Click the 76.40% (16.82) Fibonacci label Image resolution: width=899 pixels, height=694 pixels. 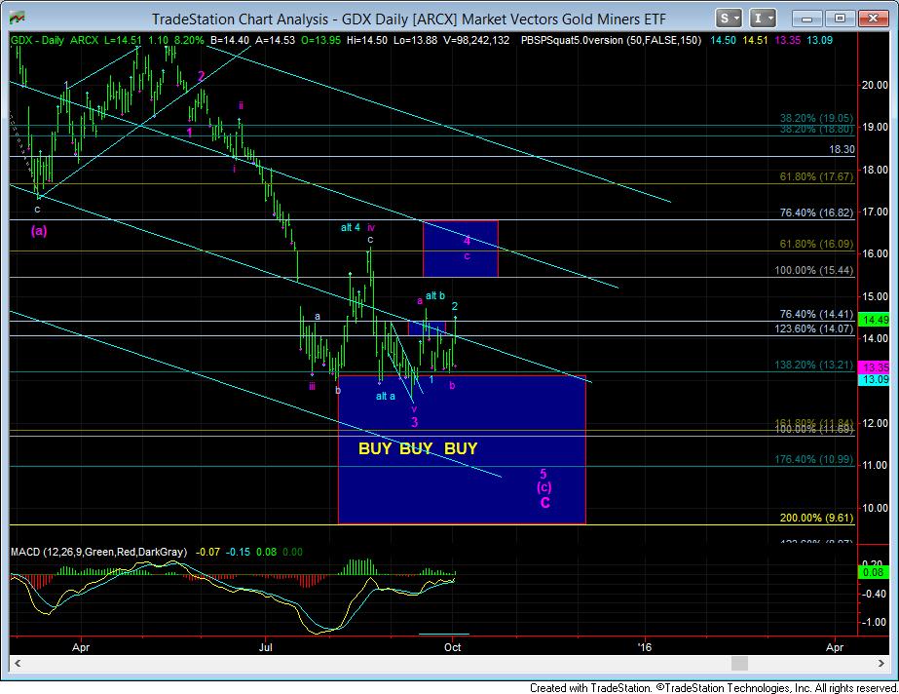(816, 212)
